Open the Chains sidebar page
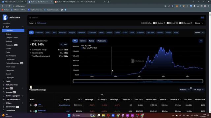The image size is (211, 118). point(8,34)
